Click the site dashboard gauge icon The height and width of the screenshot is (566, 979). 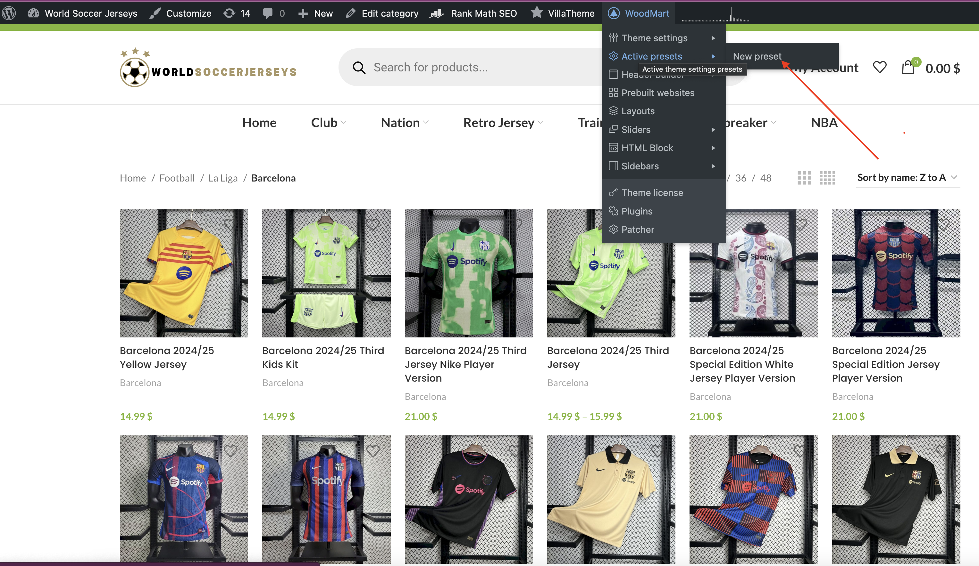point(33,13)
